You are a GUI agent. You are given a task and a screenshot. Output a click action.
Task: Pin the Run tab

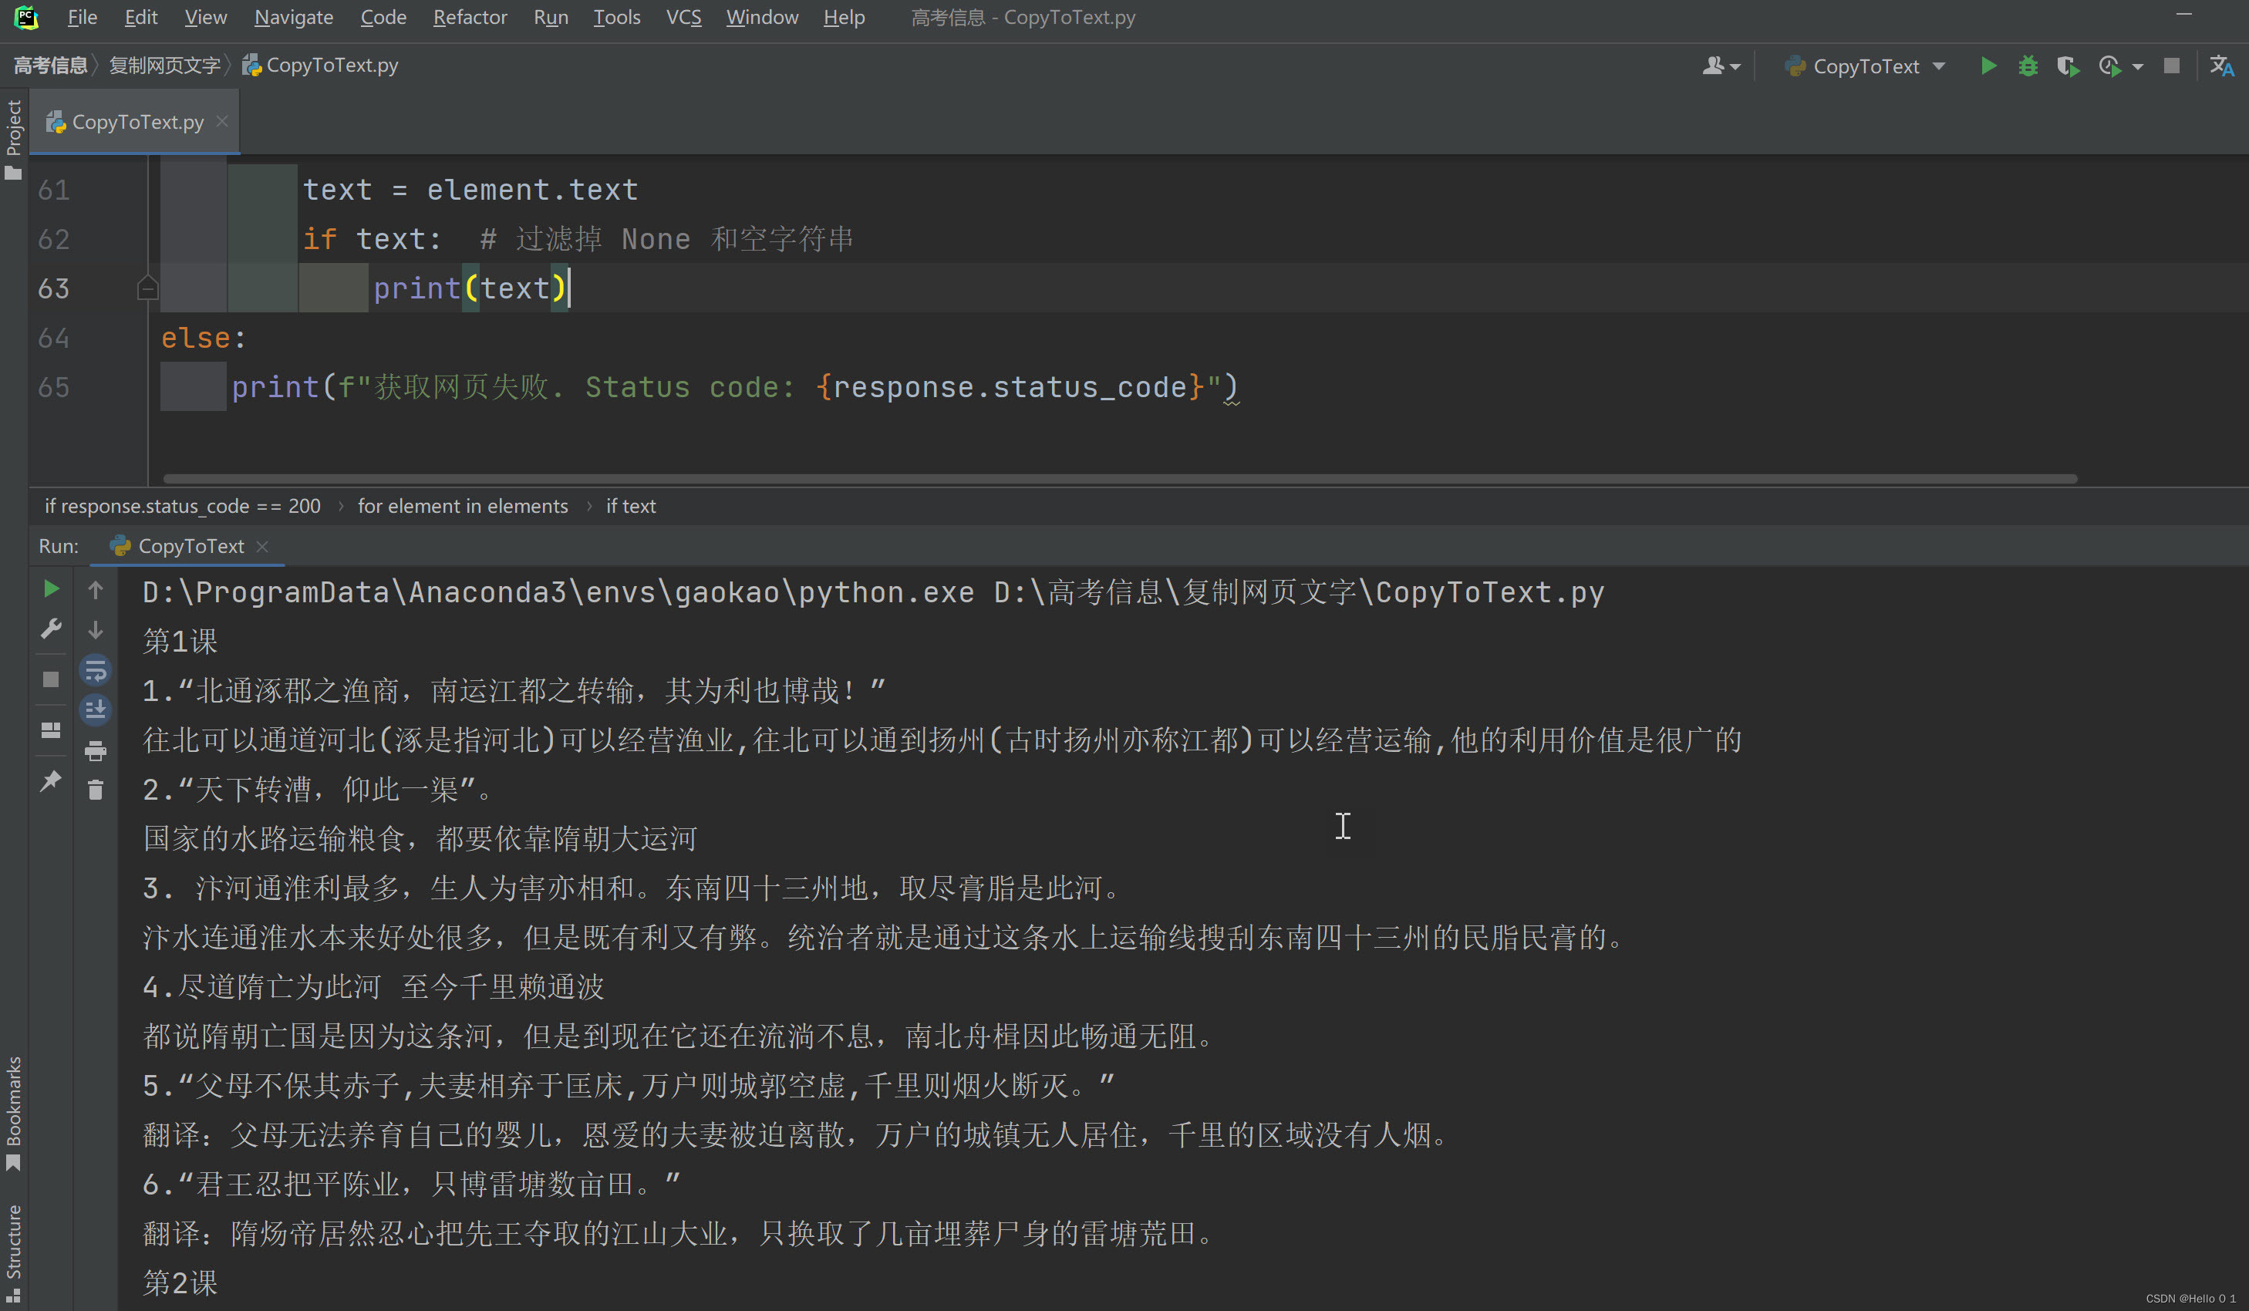(51, 781)
